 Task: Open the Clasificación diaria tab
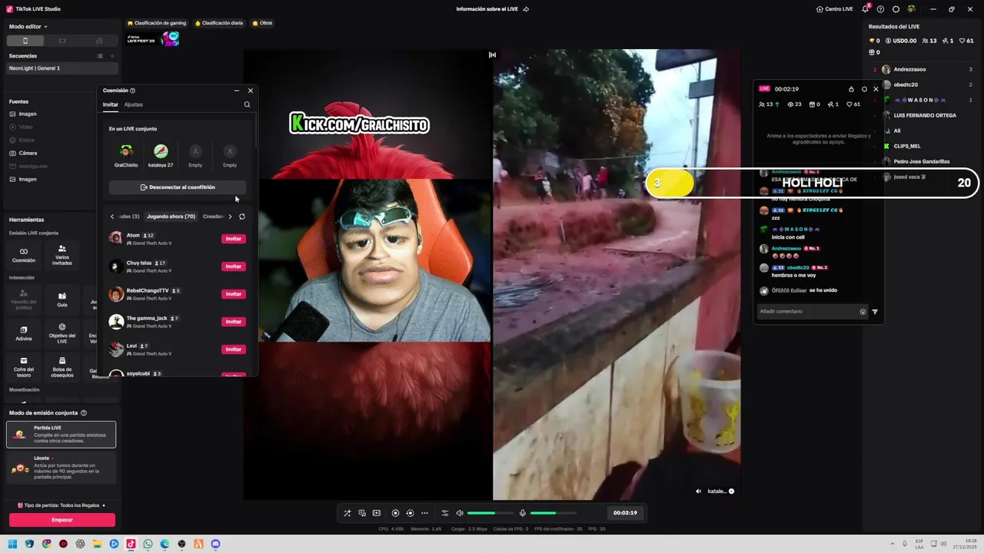coord(219,23)
